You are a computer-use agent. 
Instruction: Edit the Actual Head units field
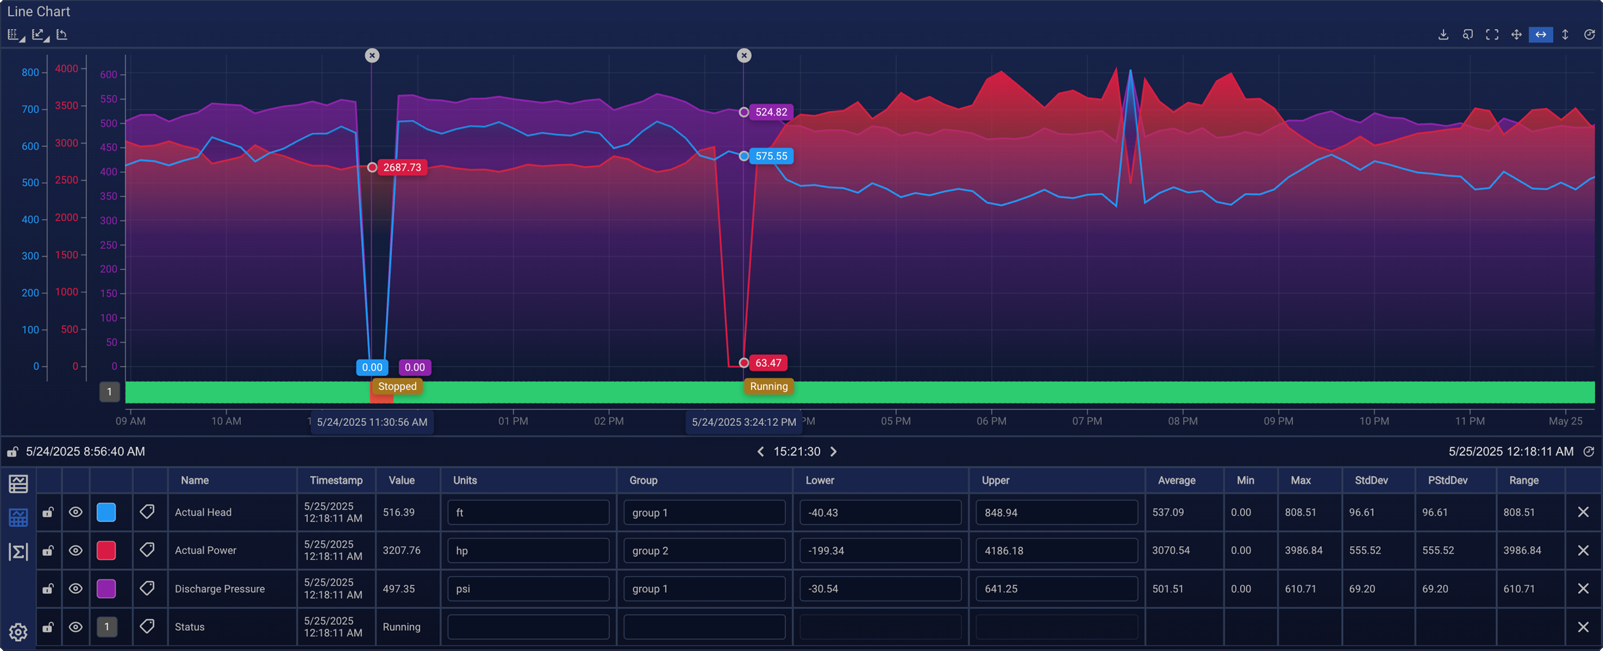[529, 513]
